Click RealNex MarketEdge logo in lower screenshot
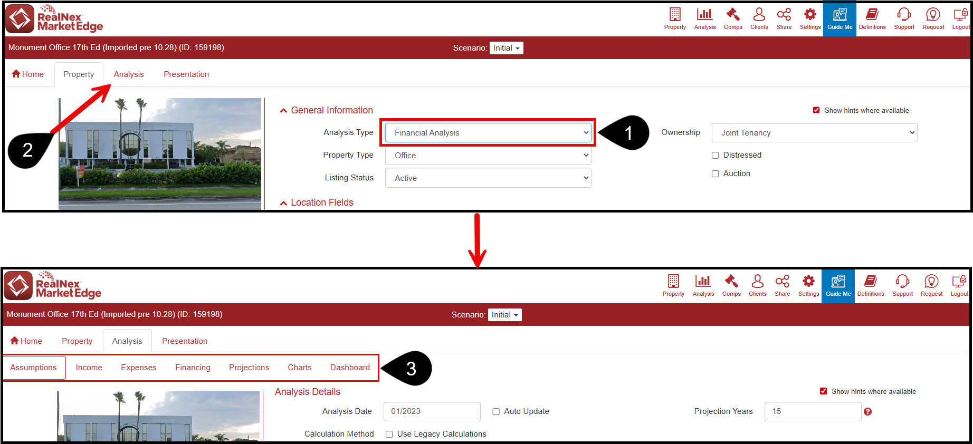Viewport: 973px width, 444px height. click(53, 286)
